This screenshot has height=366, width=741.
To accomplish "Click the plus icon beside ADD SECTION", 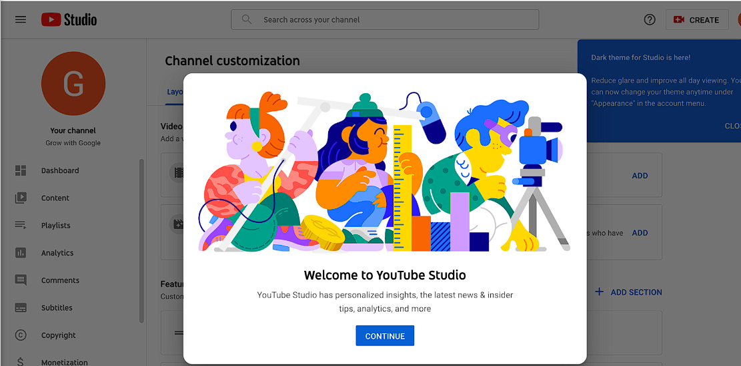I will (x=599, y=292).
